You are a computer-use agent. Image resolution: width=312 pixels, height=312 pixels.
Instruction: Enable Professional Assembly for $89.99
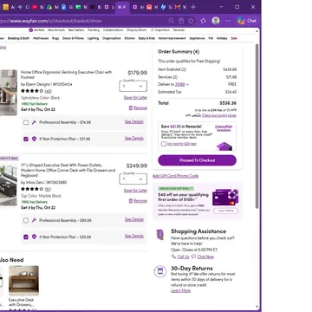point(26,220)
